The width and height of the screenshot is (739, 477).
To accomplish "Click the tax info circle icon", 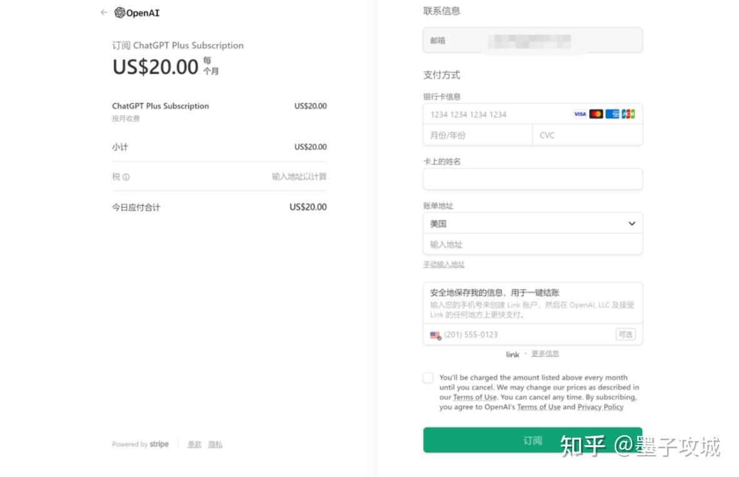I will [x=126, y=177].
